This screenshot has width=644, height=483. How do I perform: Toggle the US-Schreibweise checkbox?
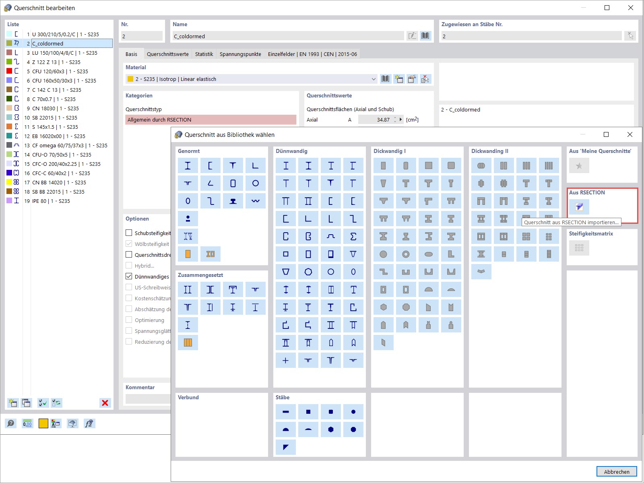(129, 287)
